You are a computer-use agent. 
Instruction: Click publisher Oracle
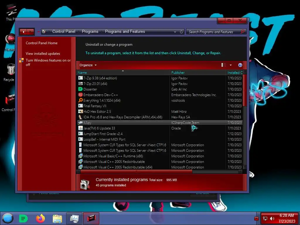point(176,128)
